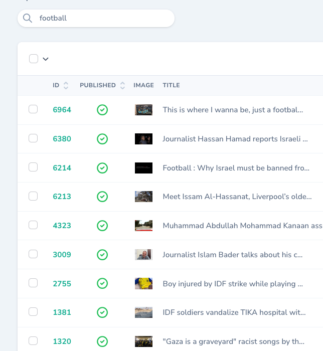Image resolution: width=323 pixels, height=351 pixels.
Task: Check the box for row 1381
Action: 33,312
